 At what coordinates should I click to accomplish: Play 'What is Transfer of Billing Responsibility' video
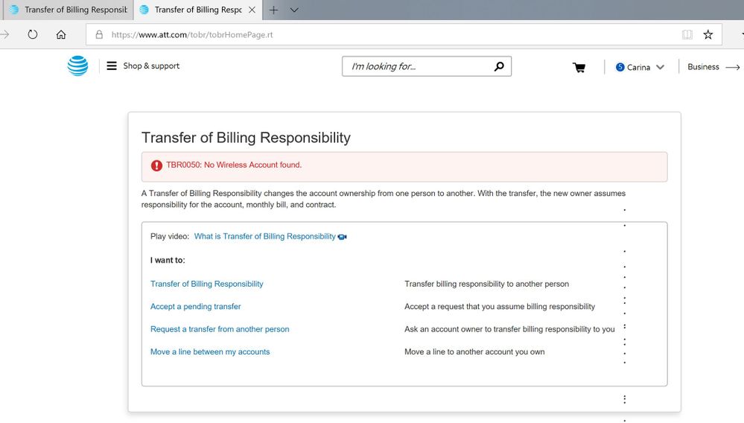pos(265,237)
